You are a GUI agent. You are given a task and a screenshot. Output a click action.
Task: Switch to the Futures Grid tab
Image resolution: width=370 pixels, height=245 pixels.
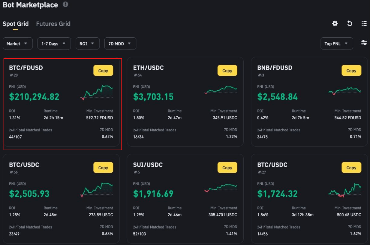[x=53, y=24]
